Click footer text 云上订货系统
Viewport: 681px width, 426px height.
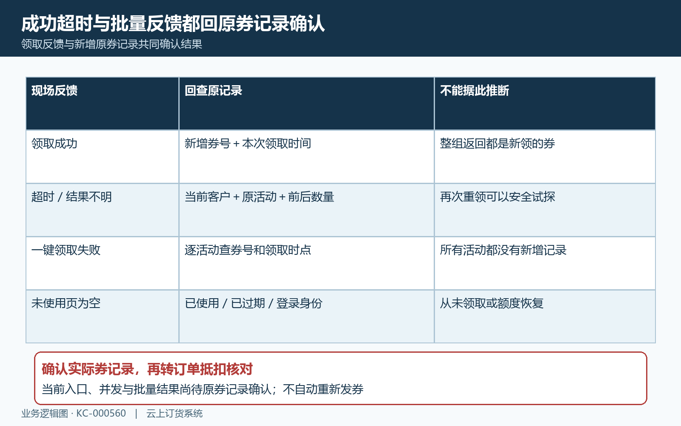click(175, 413)
